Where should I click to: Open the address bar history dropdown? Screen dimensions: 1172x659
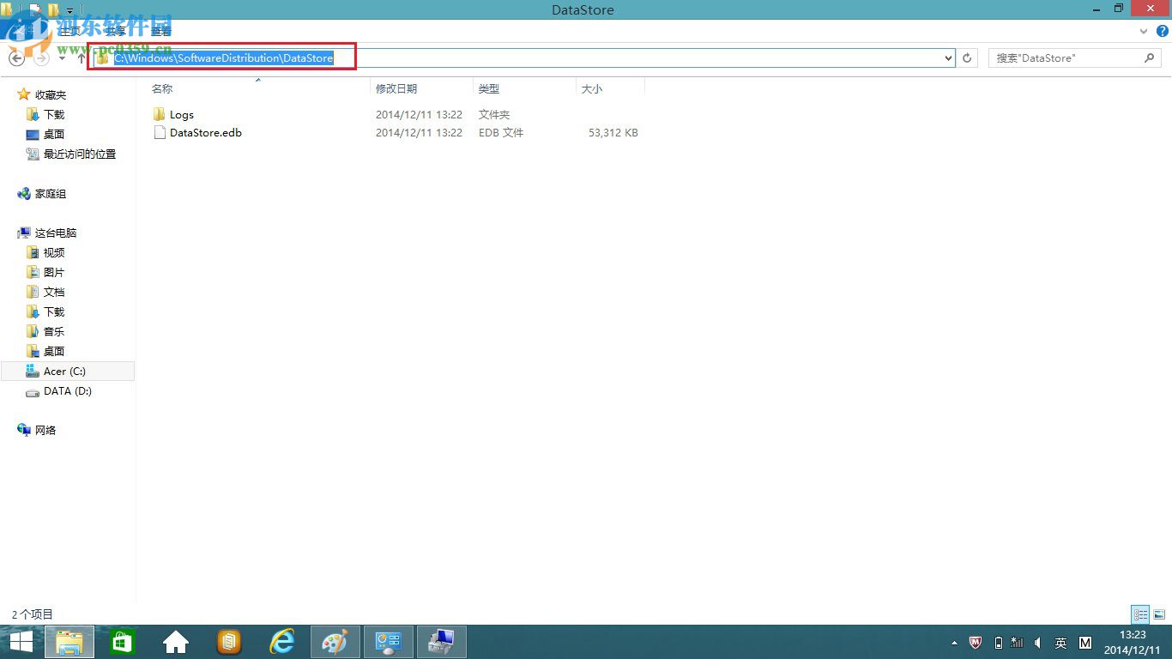pos(947,57)
